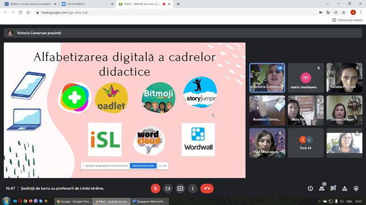This screenshot has height=205, width=366.
Task: Click the translate page icon
Action: (328, 12)
